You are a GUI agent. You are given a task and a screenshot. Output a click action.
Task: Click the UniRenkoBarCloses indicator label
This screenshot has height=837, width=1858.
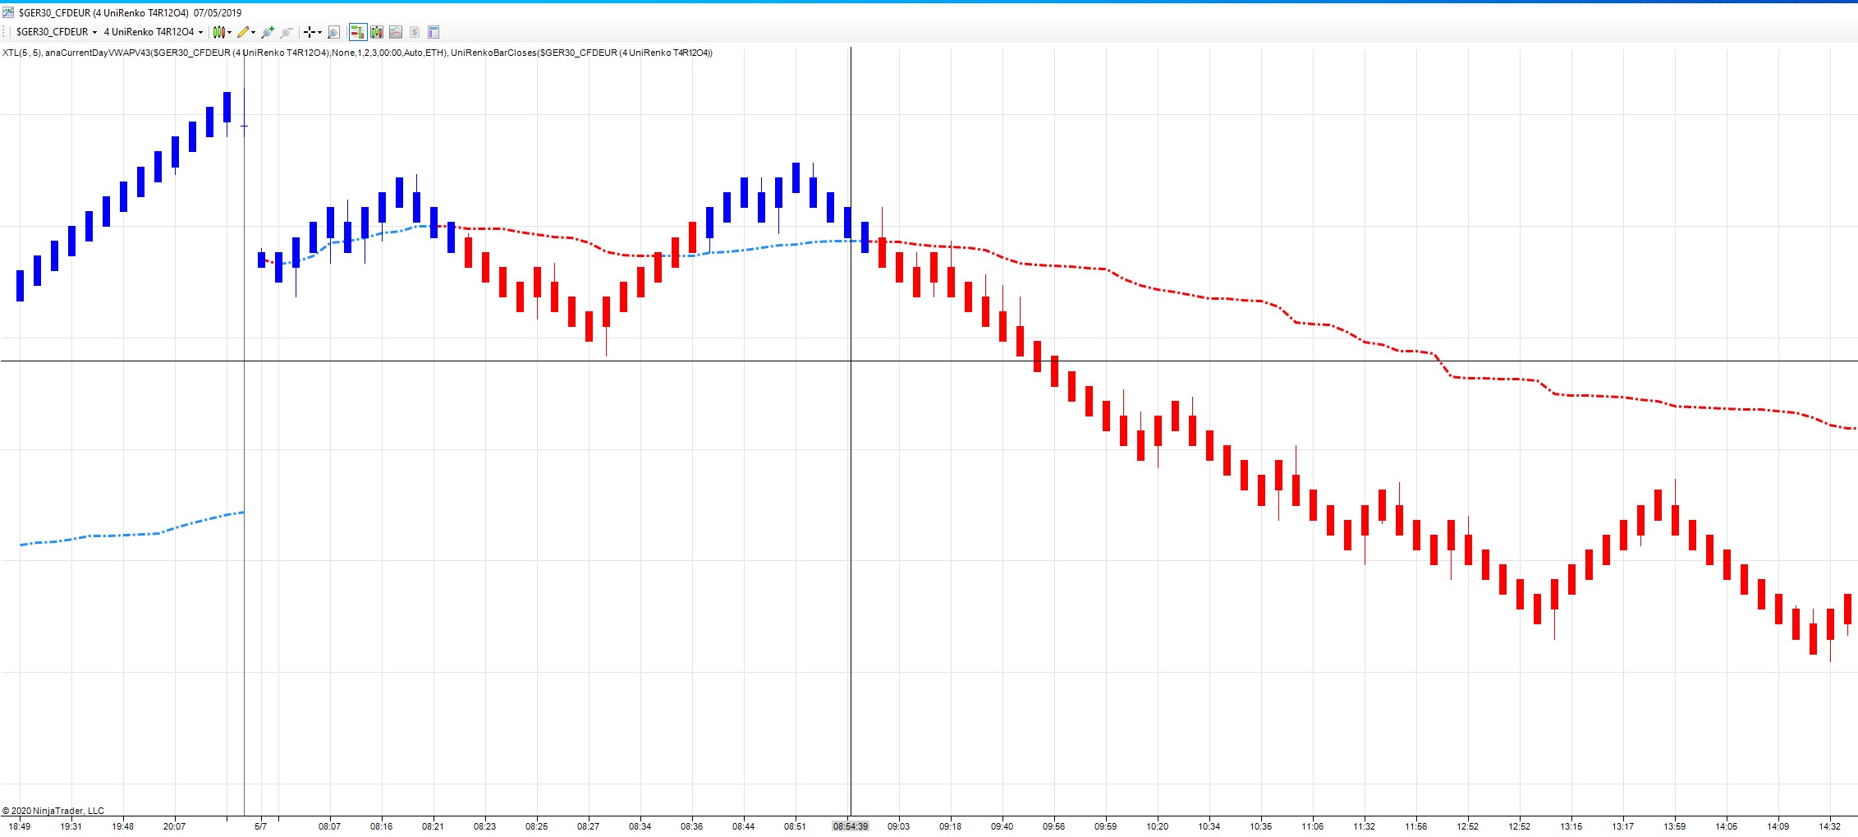click(x=582, y=53)
